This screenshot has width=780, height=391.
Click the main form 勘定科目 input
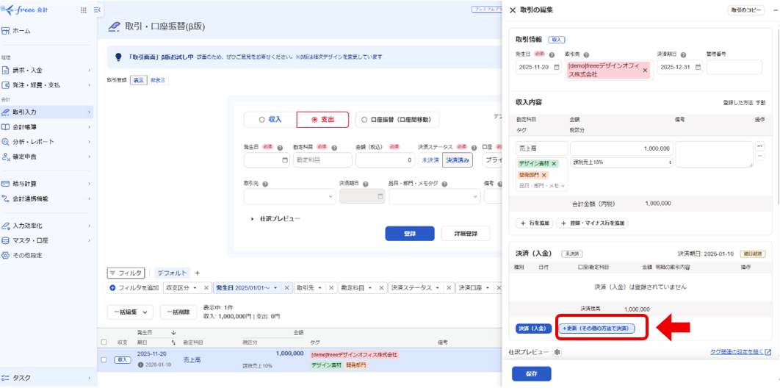[322, 160]
